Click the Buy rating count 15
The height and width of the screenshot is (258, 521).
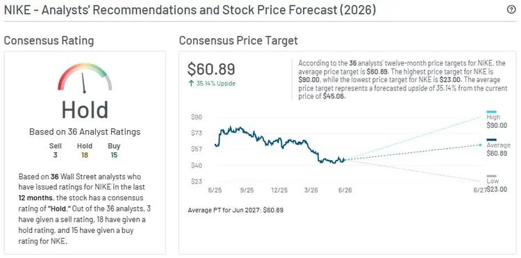[114, 155]
